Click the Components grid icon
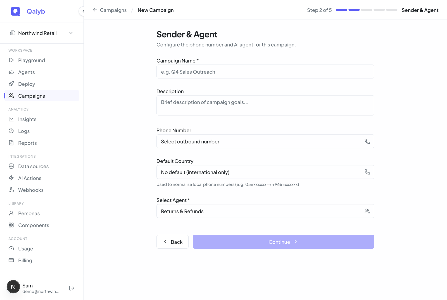 [x=11, y=225]
